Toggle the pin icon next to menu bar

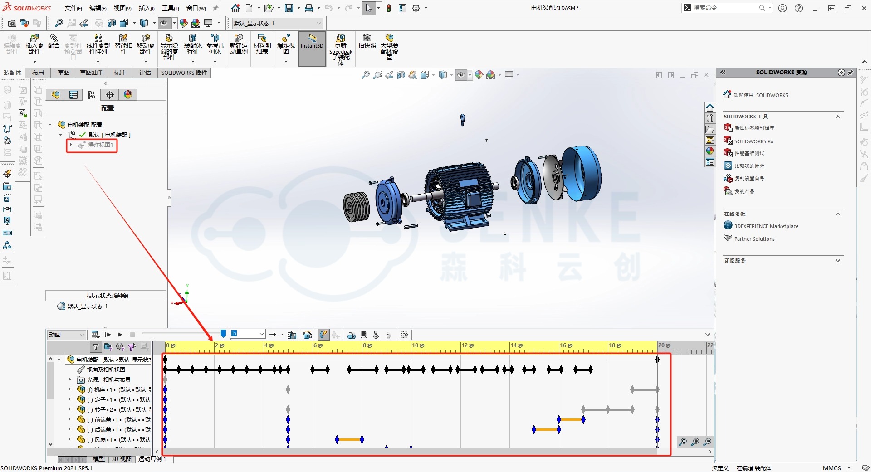[215, 8]
